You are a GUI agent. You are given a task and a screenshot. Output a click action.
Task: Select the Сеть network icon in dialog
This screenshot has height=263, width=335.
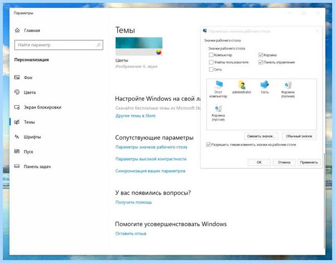coord(265,85)
